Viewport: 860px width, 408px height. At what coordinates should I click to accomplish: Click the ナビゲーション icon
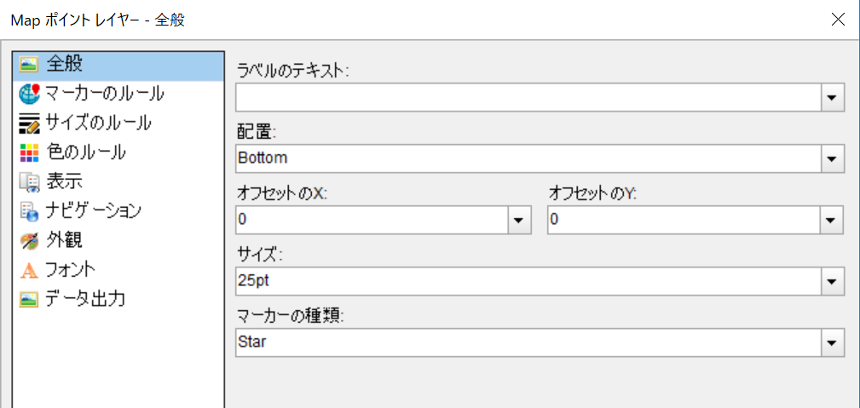click(x=29, y=212)
